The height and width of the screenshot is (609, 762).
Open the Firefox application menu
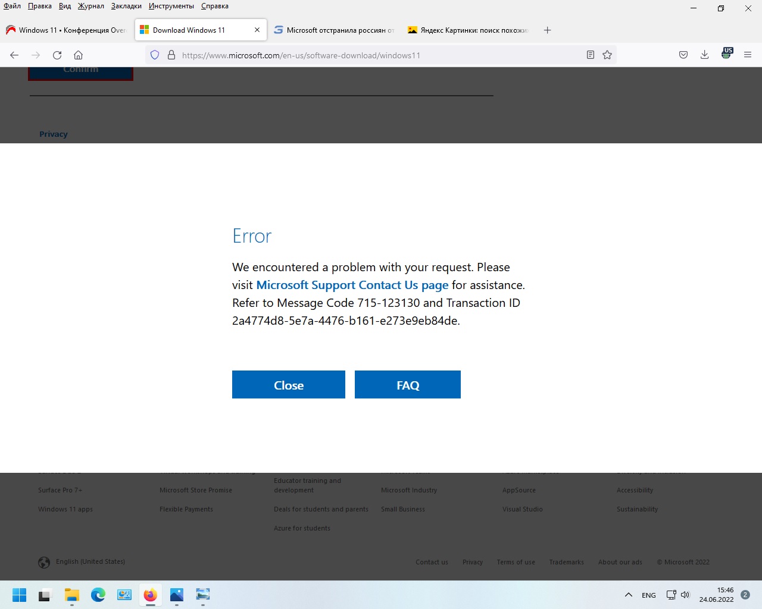748,55
